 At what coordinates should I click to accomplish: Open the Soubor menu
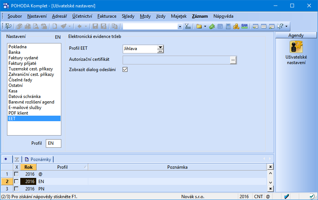(15, 16)
